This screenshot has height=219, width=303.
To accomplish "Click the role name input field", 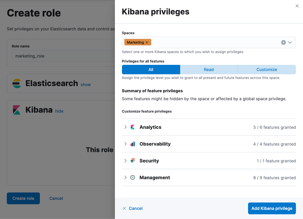I will click(59, 56).
